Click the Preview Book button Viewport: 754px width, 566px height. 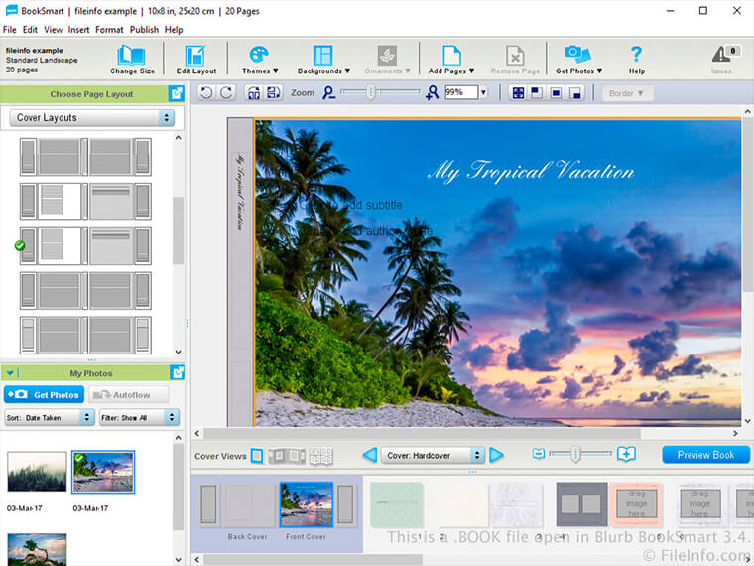pos(705,455)
